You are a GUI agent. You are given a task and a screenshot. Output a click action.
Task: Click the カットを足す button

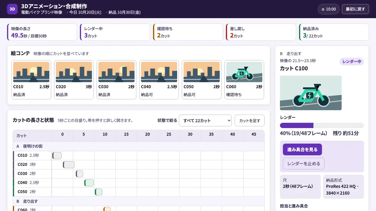(250, 120)
